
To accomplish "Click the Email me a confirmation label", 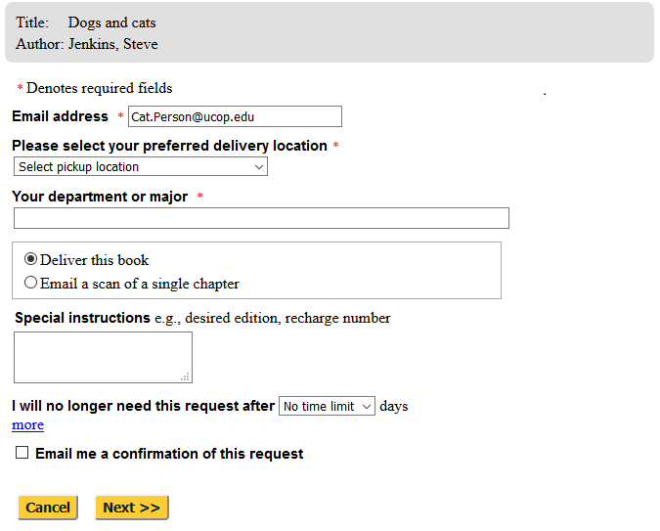I will (169, 454).
